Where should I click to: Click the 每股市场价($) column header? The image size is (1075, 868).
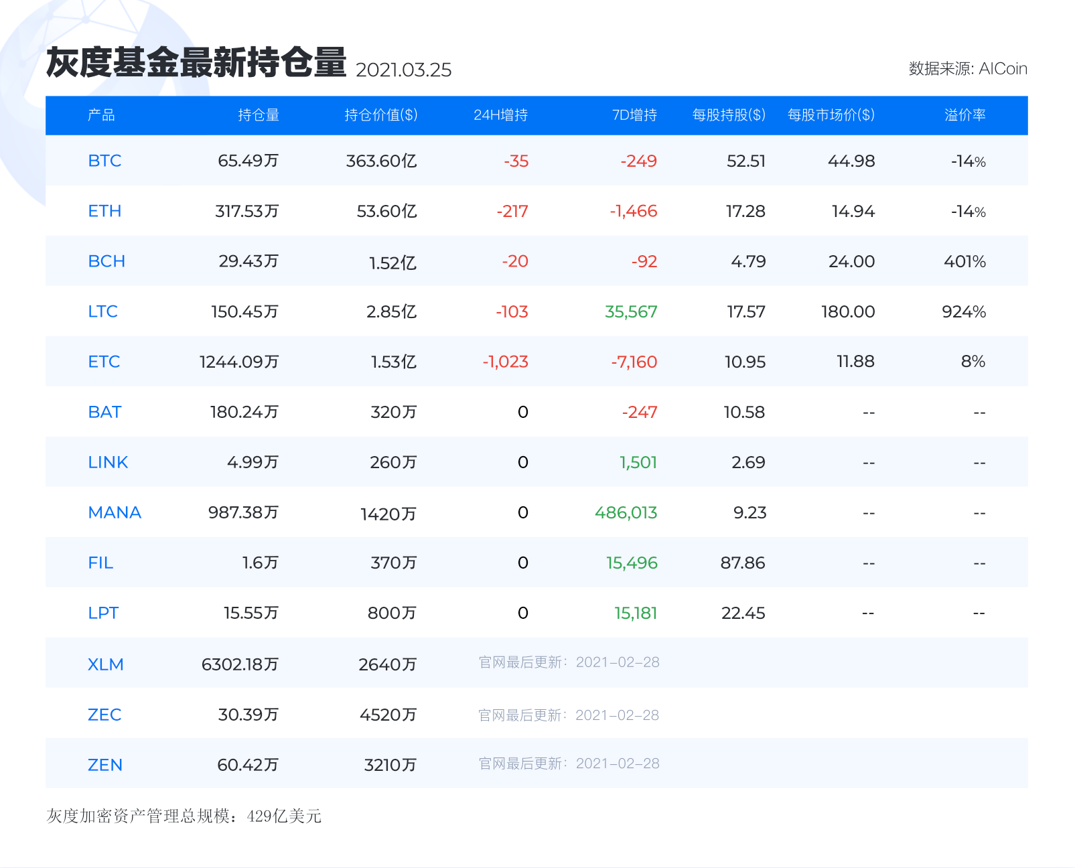(x=831, y=115)
